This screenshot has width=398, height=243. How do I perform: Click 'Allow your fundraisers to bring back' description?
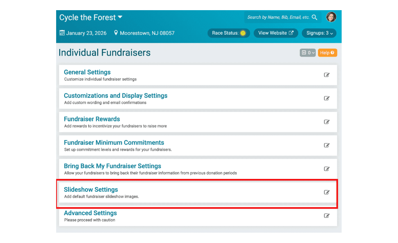tap(150, 173)
